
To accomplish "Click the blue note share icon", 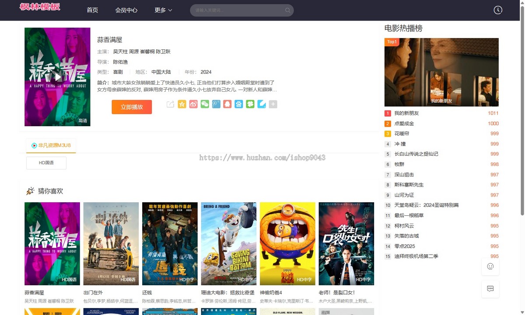I will tap(262, 104).
